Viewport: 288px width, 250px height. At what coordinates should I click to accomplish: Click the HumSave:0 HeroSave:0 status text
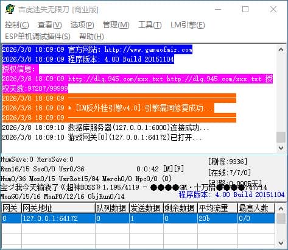coord(37,159)
